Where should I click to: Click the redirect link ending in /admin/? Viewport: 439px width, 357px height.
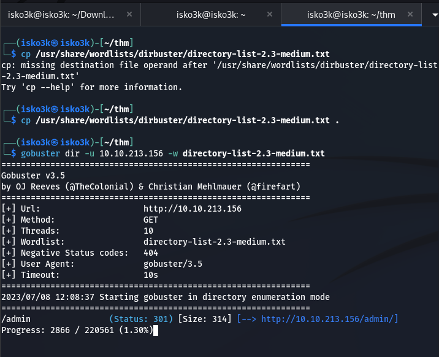pos(329,319)
